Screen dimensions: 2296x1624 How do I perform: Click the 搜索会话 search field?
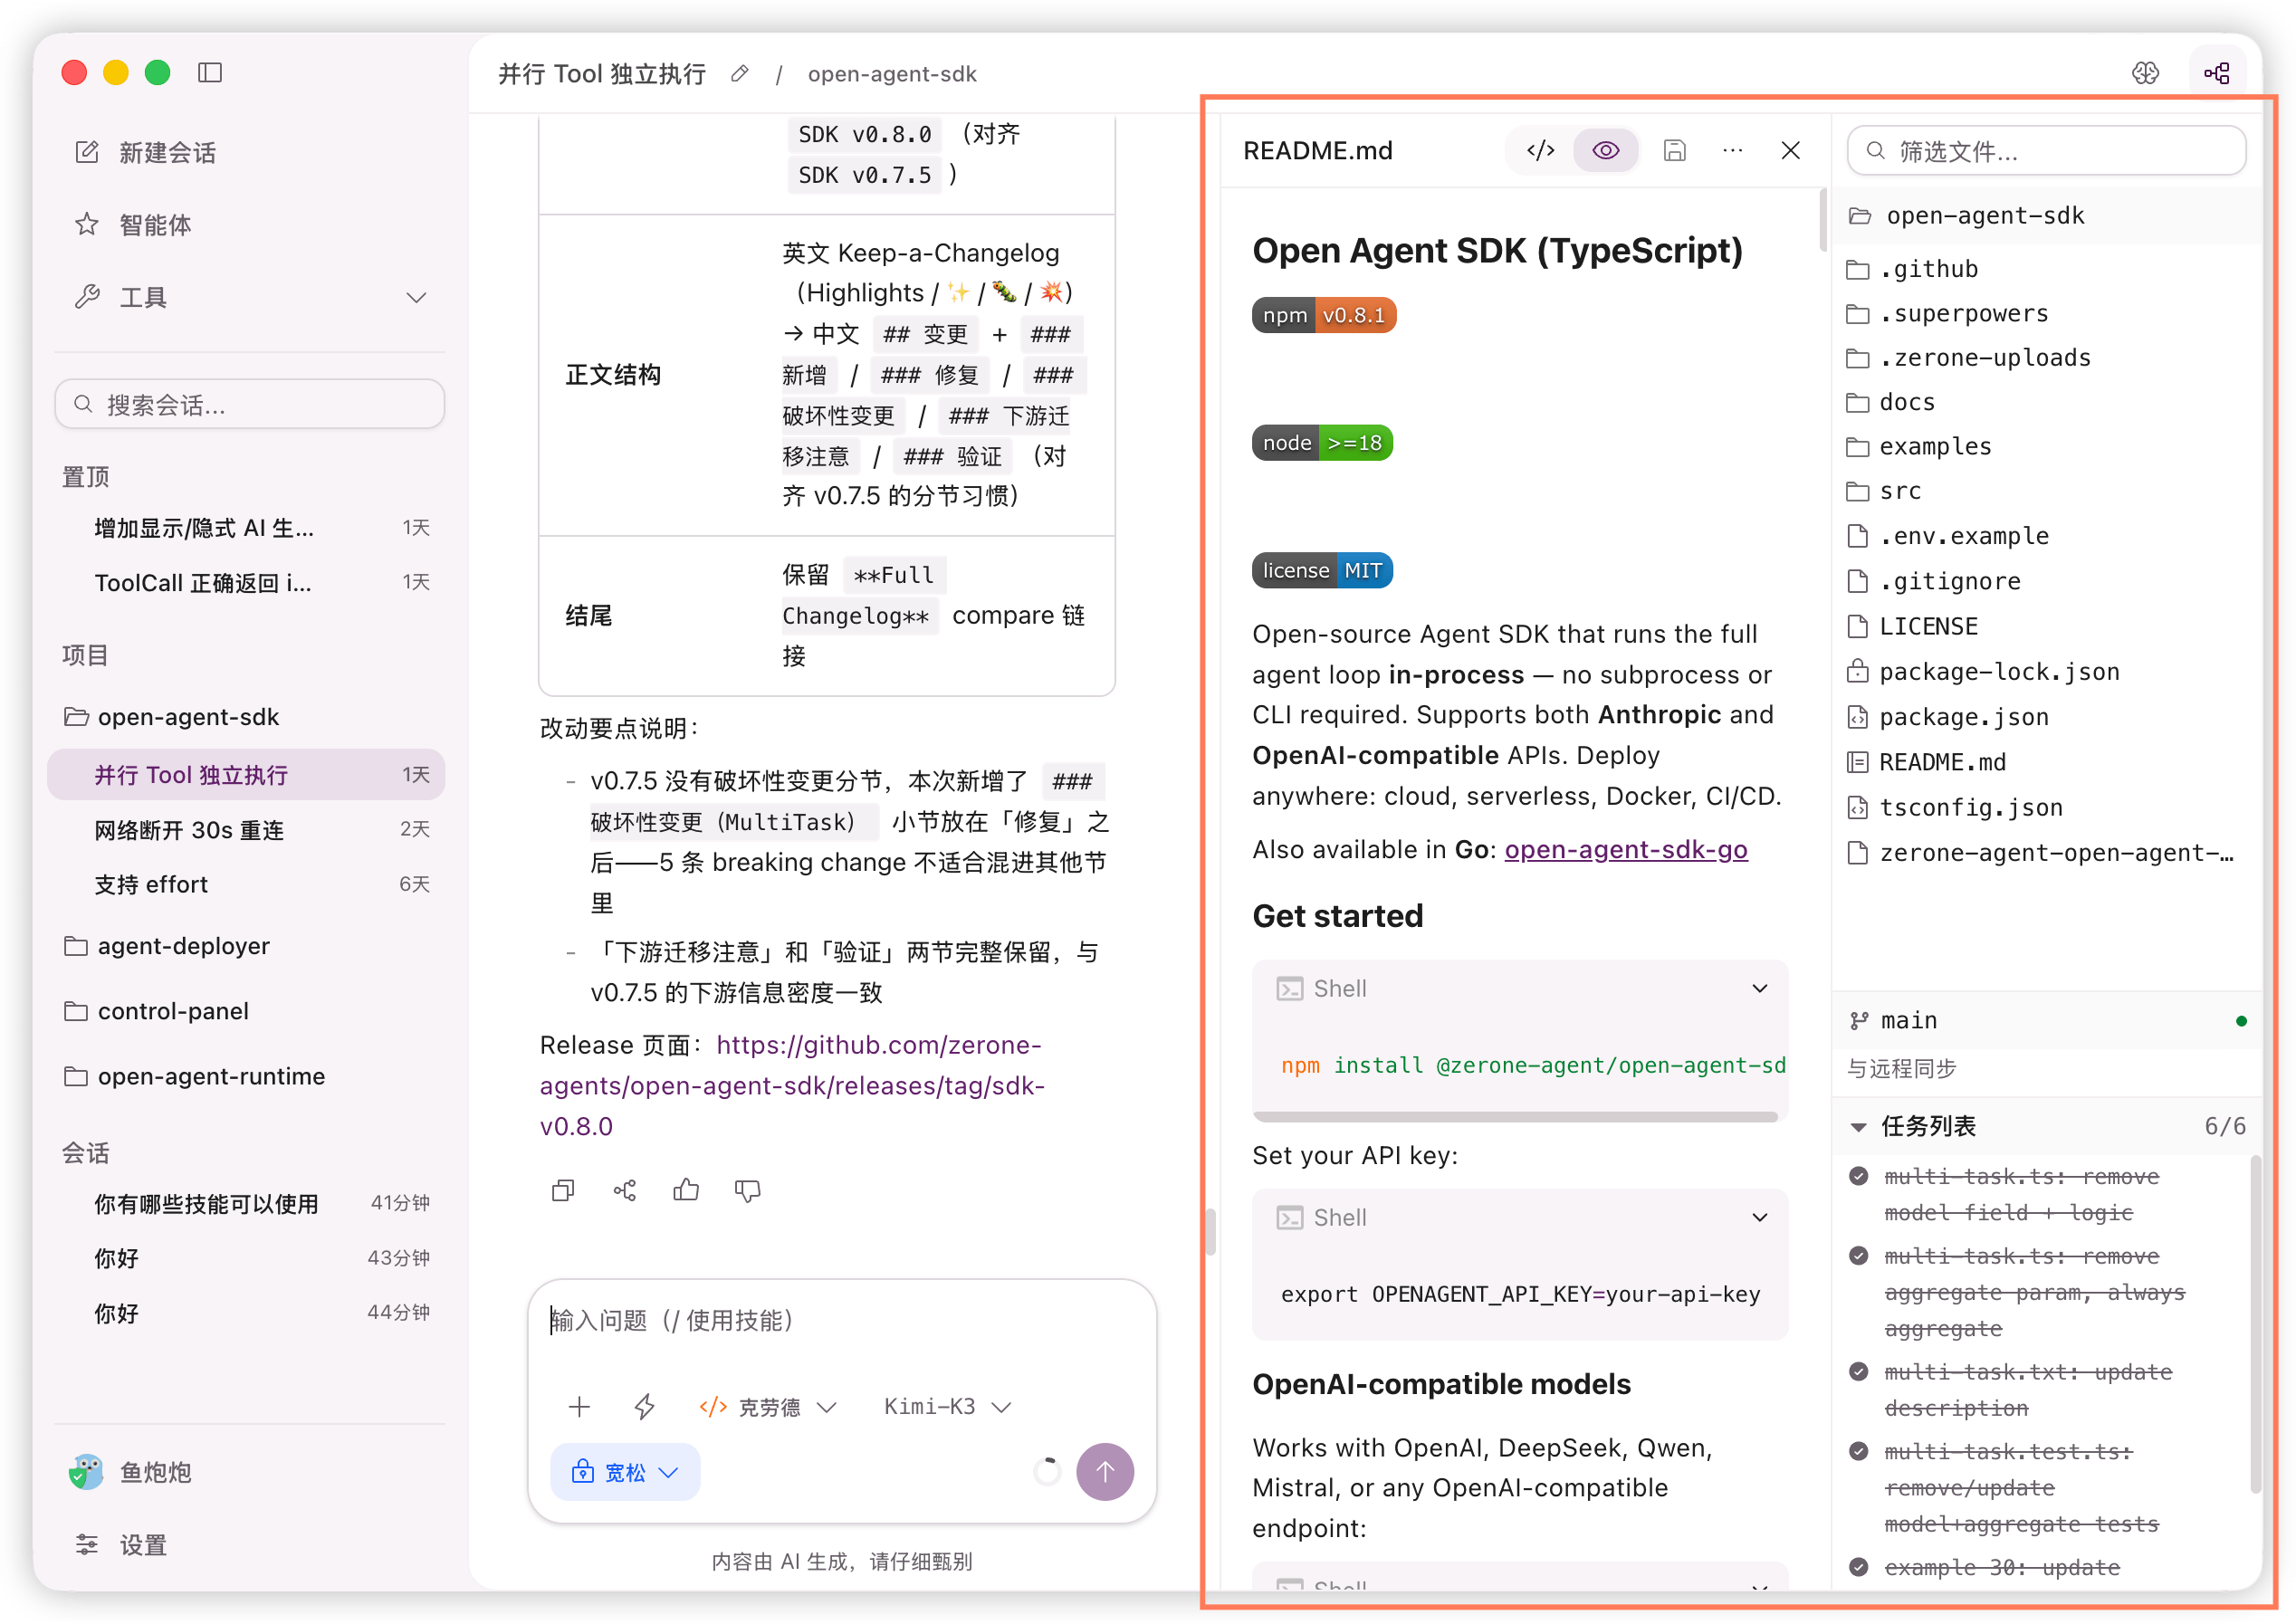coord(249,404)
